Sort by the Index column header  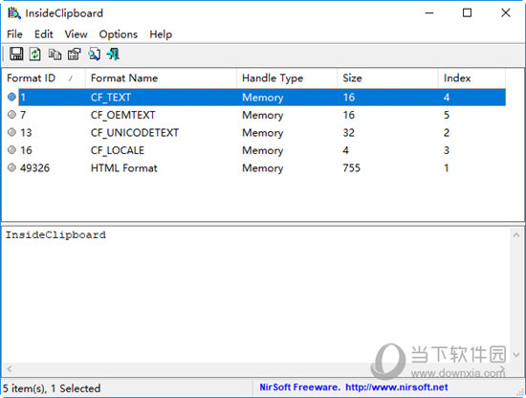click(x=471, y=78)
